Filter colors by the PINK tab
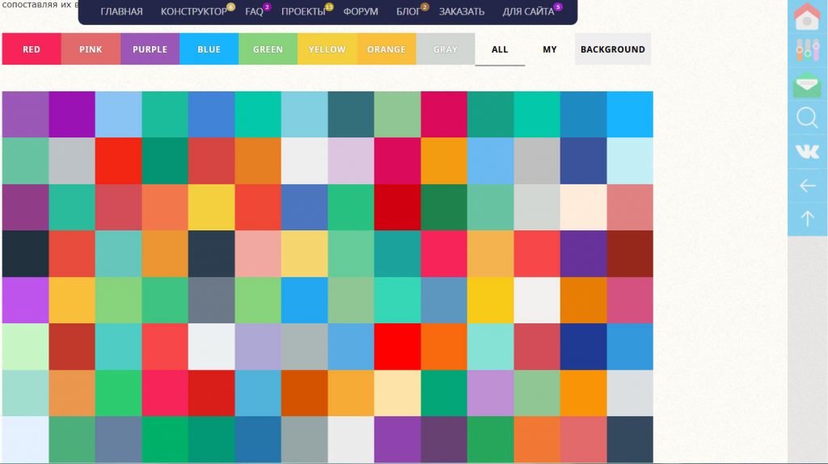The image size is (828, 464). [91, 49]
